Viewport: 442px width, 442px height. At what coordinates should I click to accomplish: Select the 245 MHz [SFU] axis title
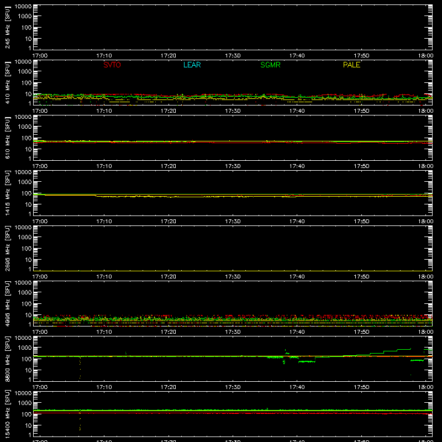7,27
